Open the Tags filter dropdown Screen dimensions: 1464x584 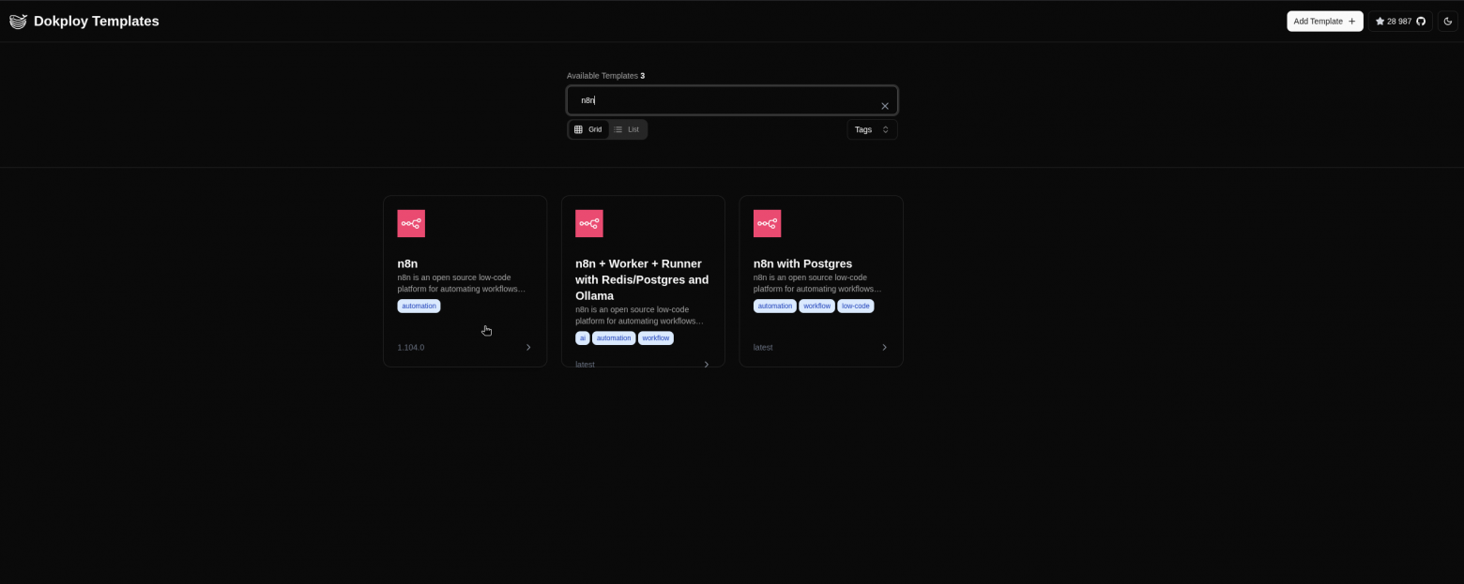click(x=872, y=129)
